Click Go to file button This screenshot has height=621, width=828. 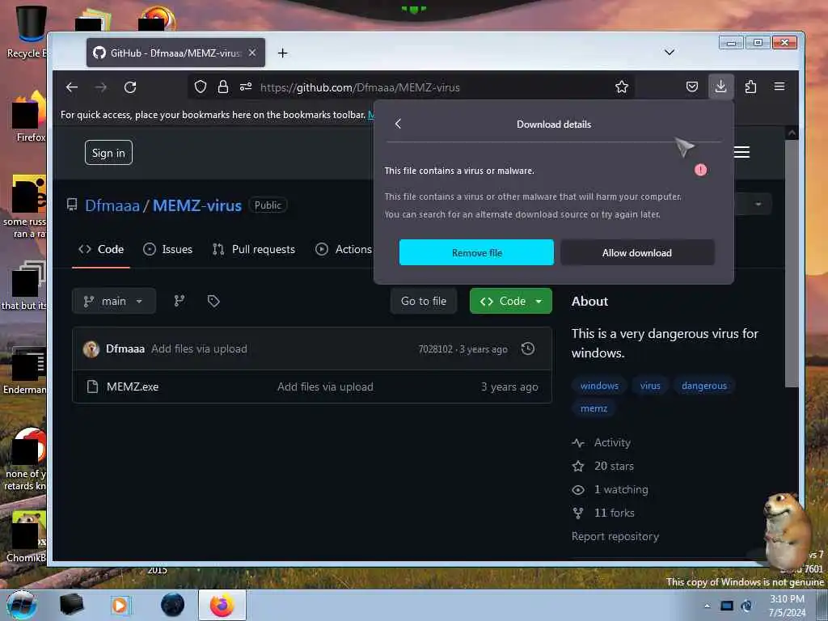click(x=424, y=301)
